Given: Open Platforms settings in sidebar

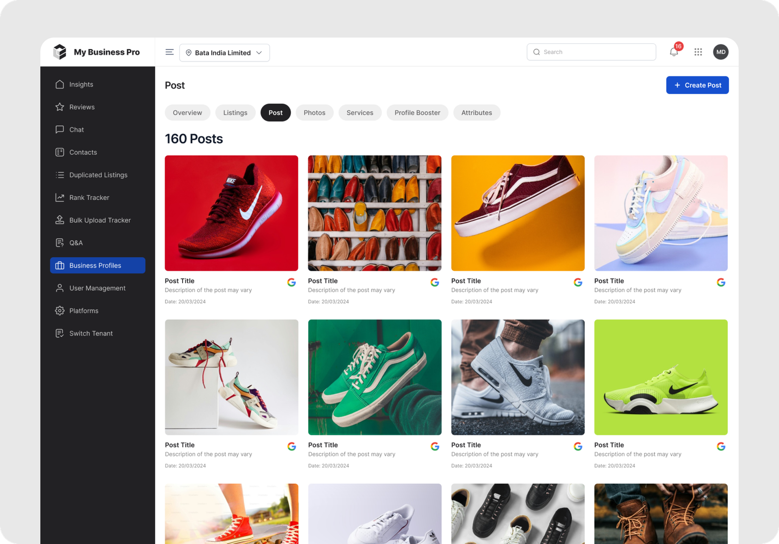Looking at the screenshot, I should click(84, 311).
